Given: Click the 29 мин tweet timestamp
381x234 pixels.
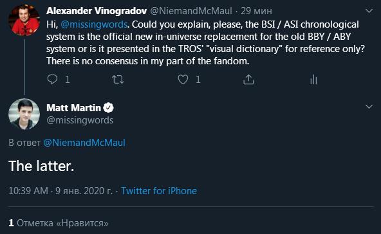Looking at the screenshot, I should click(x=256, y=11).
